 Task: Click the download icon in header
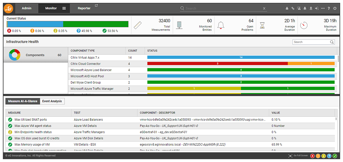point(311,9)
